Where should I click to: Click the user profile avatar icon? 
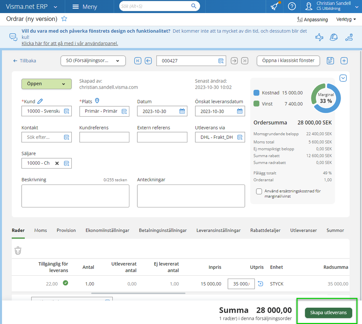309,6
